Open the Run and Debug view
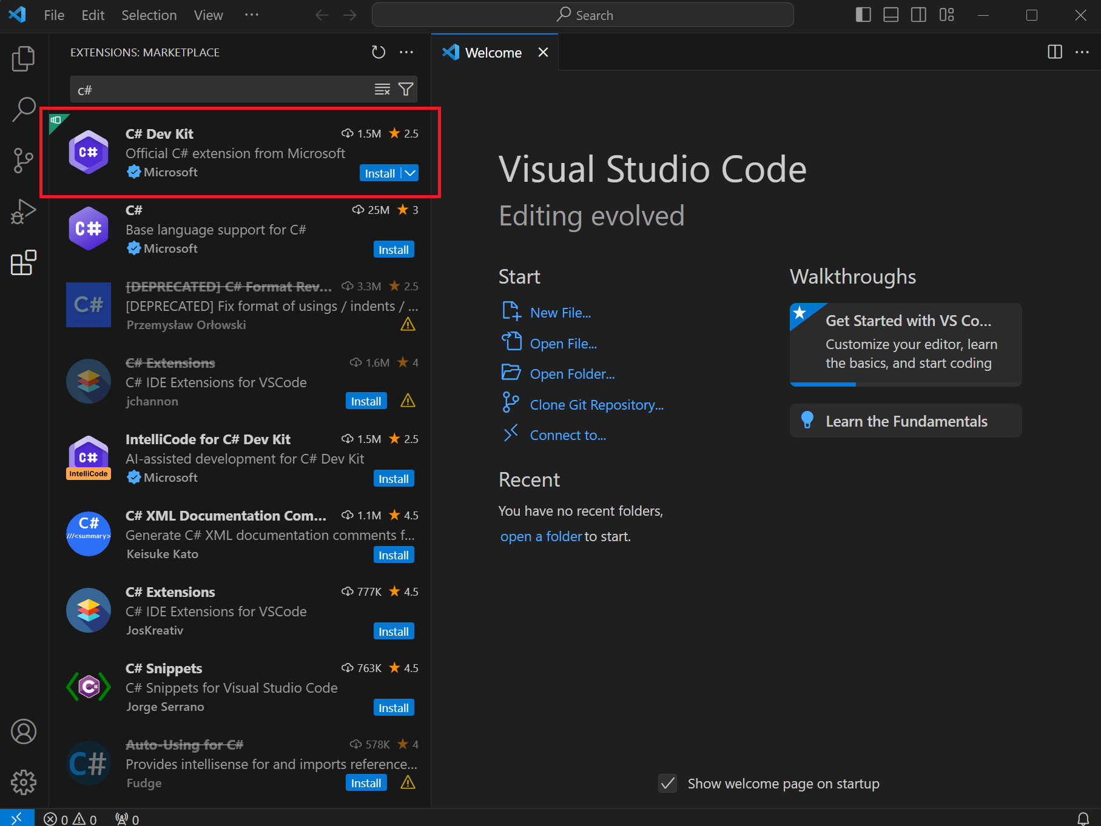The image size is (1101, 826). [x=23, y=211]
